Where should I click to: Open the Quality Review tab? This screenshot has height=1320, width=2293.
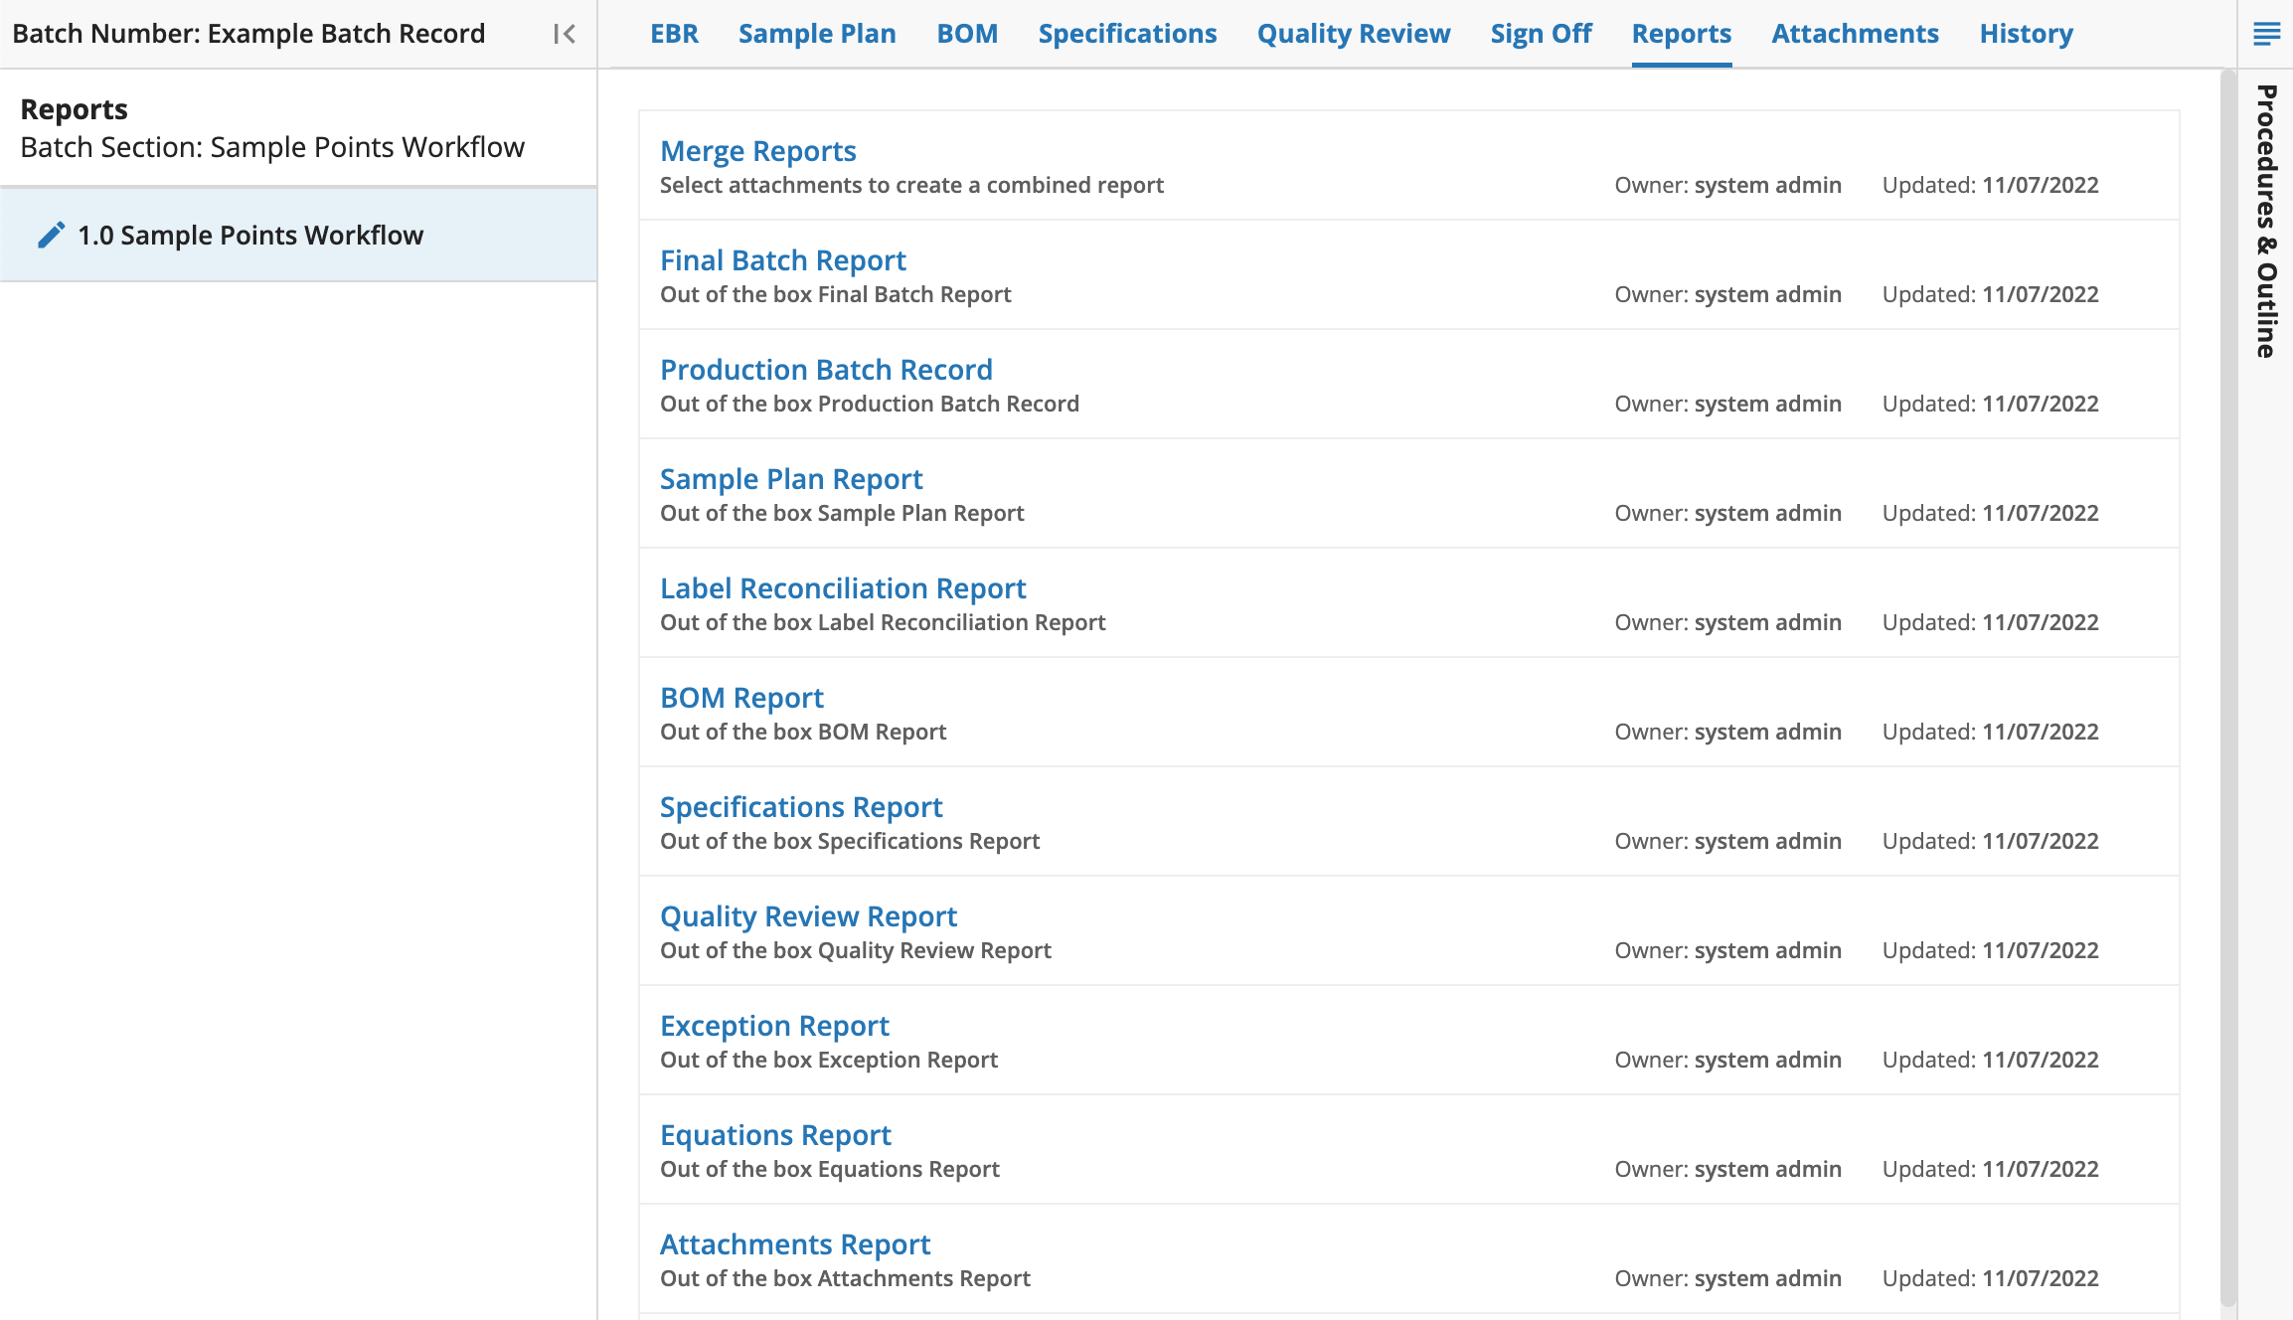(1354, 34)
